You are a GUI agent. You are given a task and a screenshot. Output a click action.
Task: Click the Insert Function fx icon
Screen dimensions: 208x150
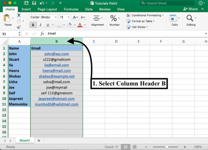click(42, 34)
